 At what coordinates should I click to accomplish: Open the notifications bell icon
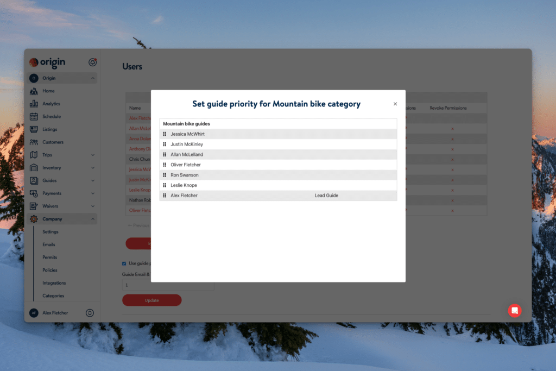[92, 62]
